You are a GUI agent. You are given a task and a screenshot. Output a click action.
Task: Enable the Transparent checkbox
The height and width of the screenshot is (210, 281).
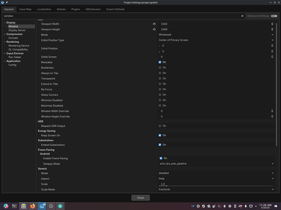[160, 79]
